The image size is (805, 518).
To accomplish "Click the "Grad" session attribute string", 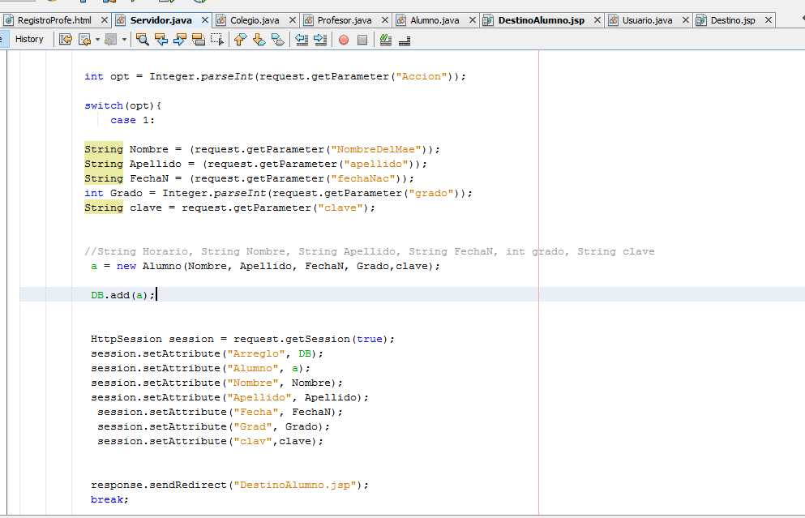I will [253, 426].
